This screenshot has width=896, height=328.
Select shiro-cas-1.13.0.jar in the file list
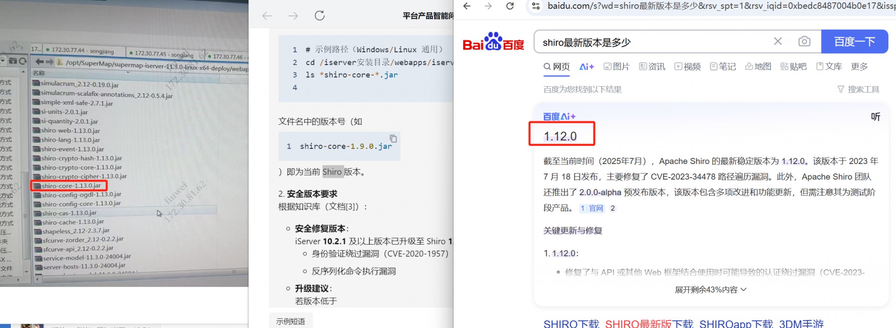click(69, 213)
